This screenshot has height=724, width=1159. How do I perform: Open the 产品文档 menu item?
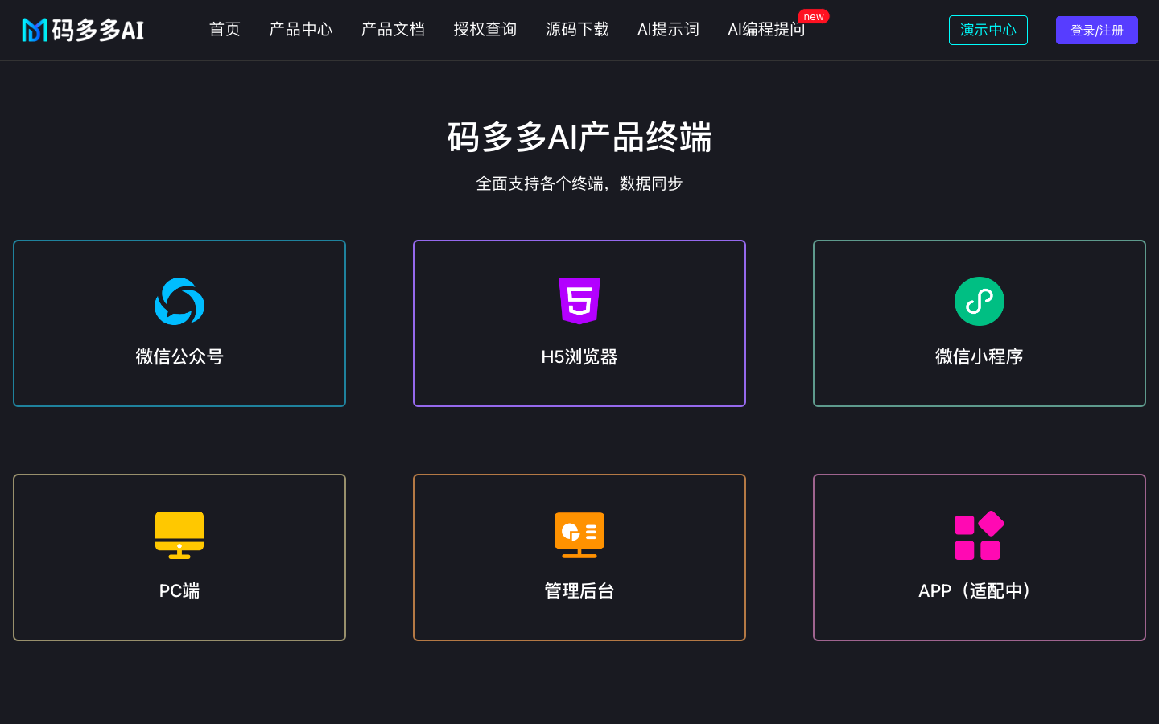(393, 29)
